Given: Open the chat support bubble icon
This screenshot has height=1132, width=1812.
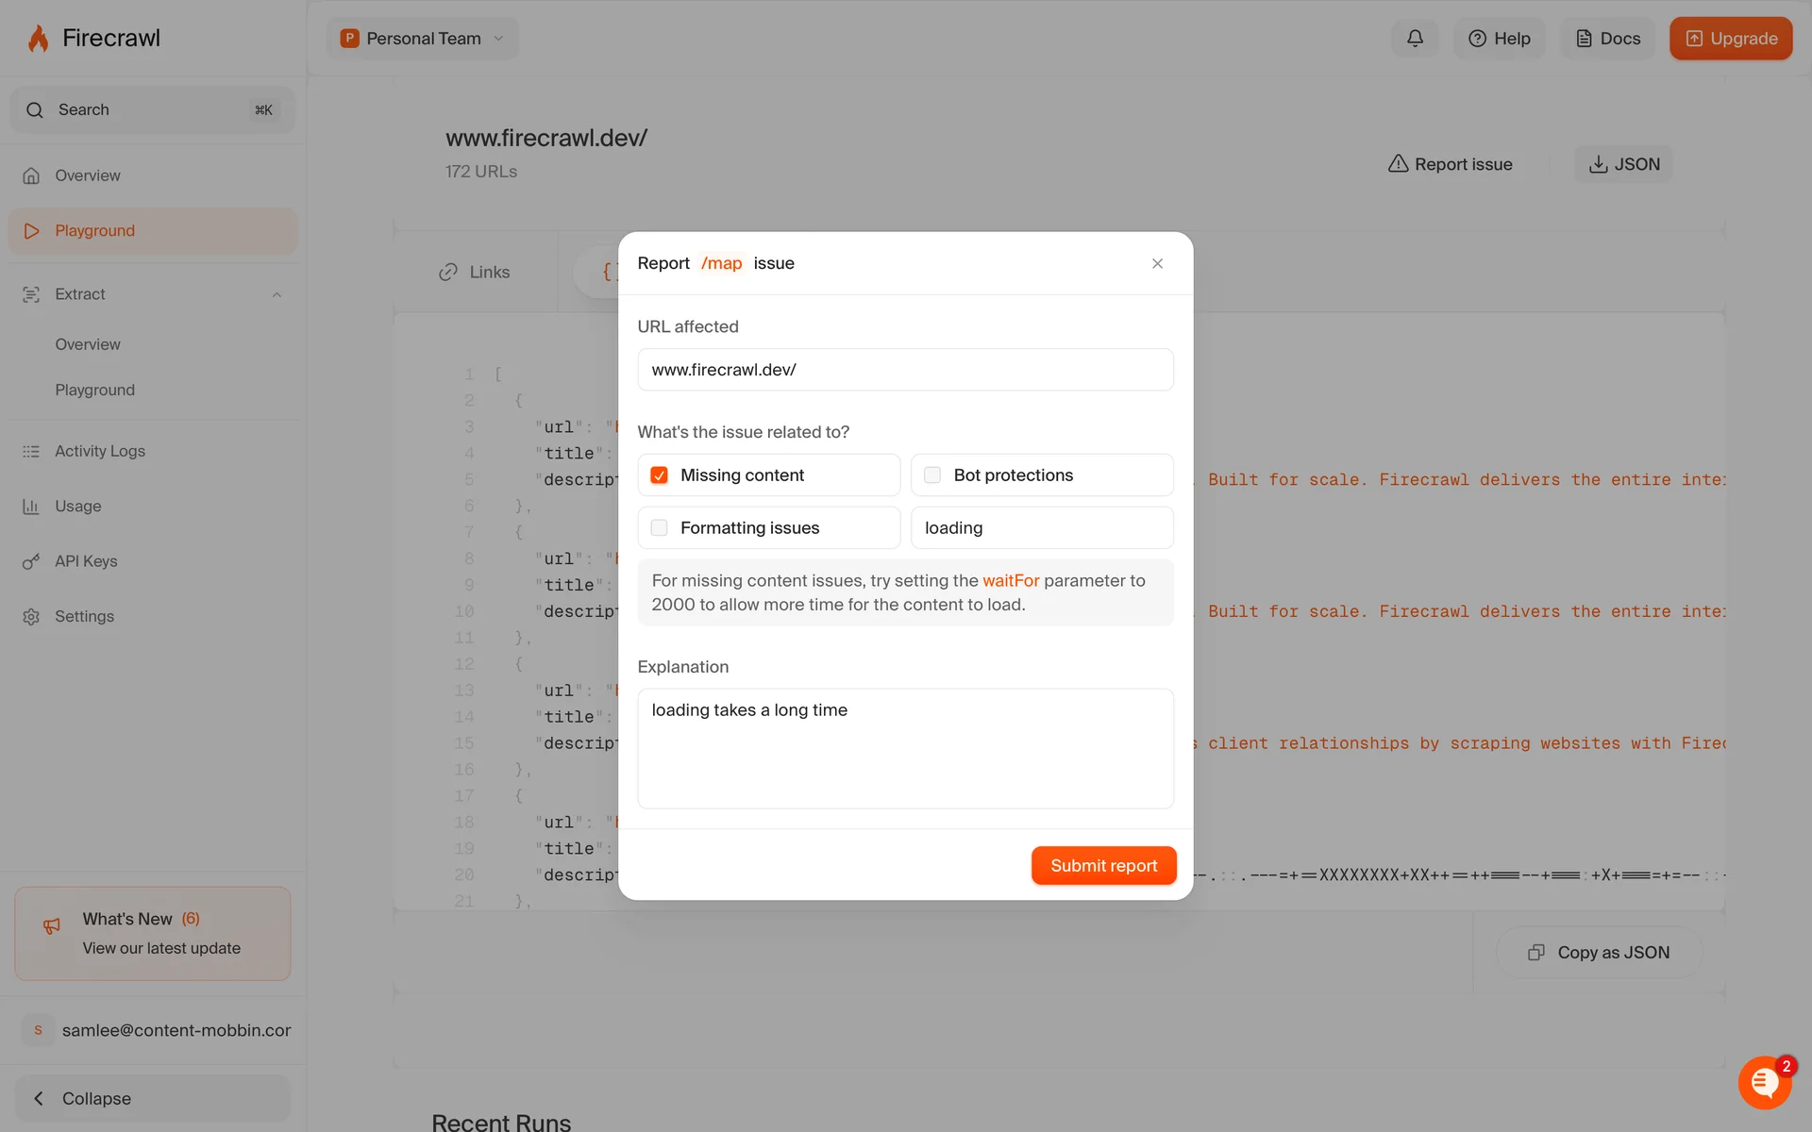Looking at the screenshot, I should (x=1764, y=1082).
